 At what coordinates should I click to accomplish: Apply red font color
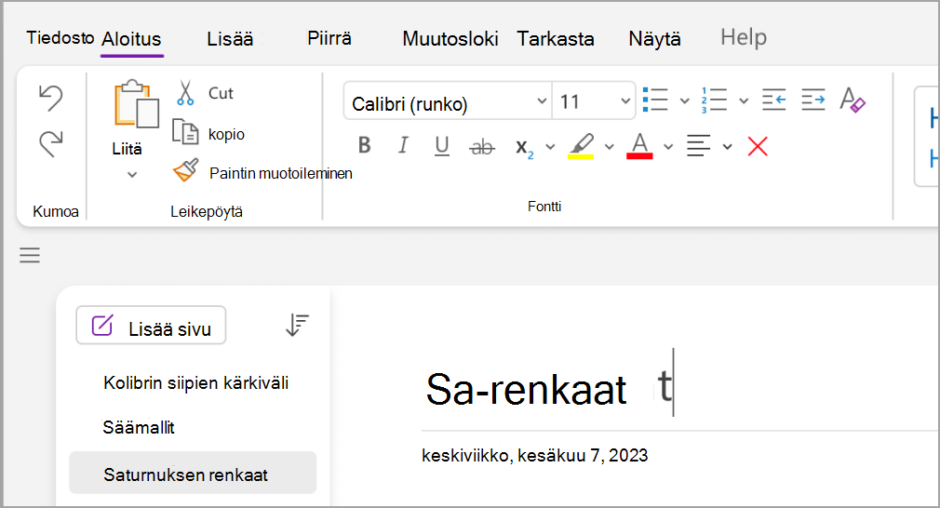(639, 146)
